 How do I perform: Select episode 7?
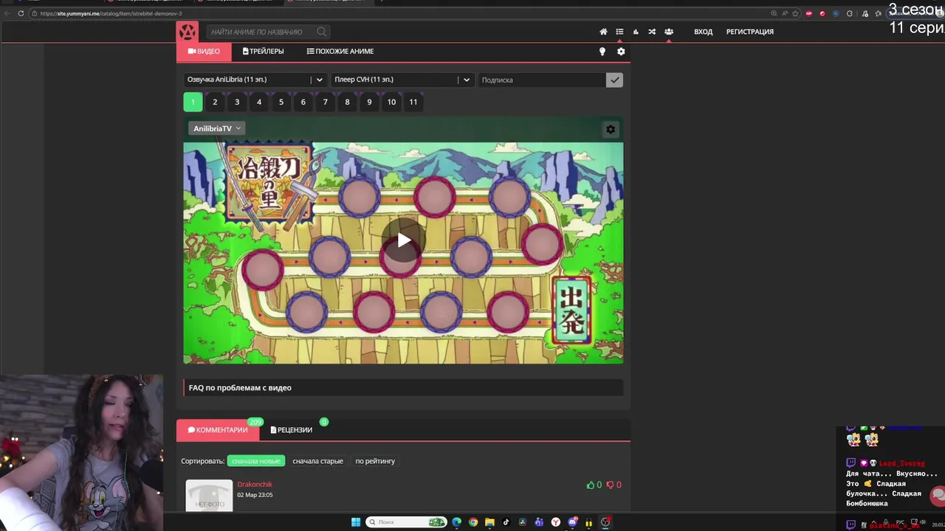click(x=325, y=102)
